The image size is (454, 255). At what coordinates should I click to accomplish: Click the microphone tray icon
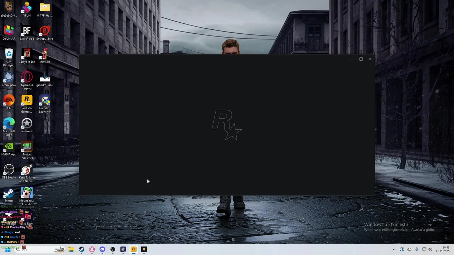pos(417,249)
